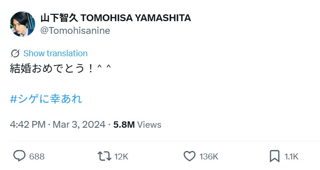320x170 pixels.
Task: Like the tweet with the heart icon
Action: [189, 156]
